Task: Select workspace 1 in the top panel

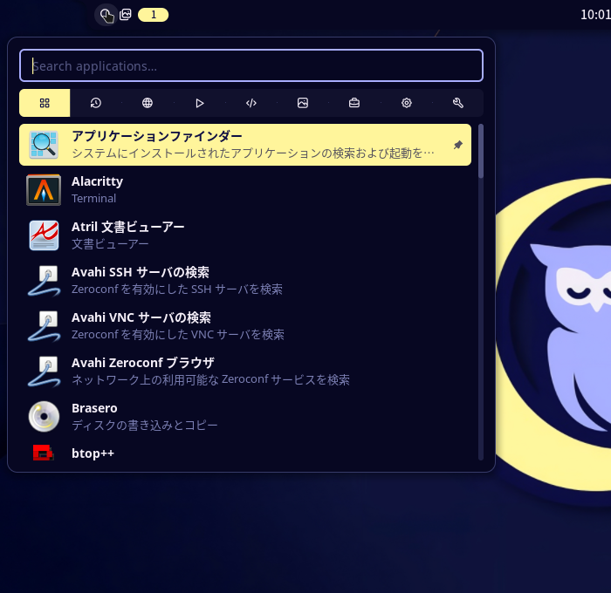Action: 153,15
